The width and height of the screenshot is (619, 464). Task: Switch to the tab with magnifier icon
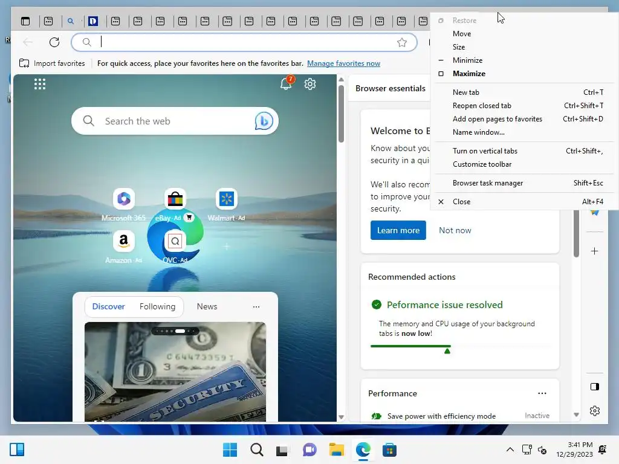pyautogui.click(x=71, y=21)
